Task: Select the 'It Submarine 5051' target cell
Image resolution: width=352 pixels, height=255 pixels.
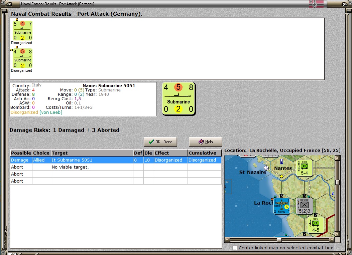Action: click(92, 160)
